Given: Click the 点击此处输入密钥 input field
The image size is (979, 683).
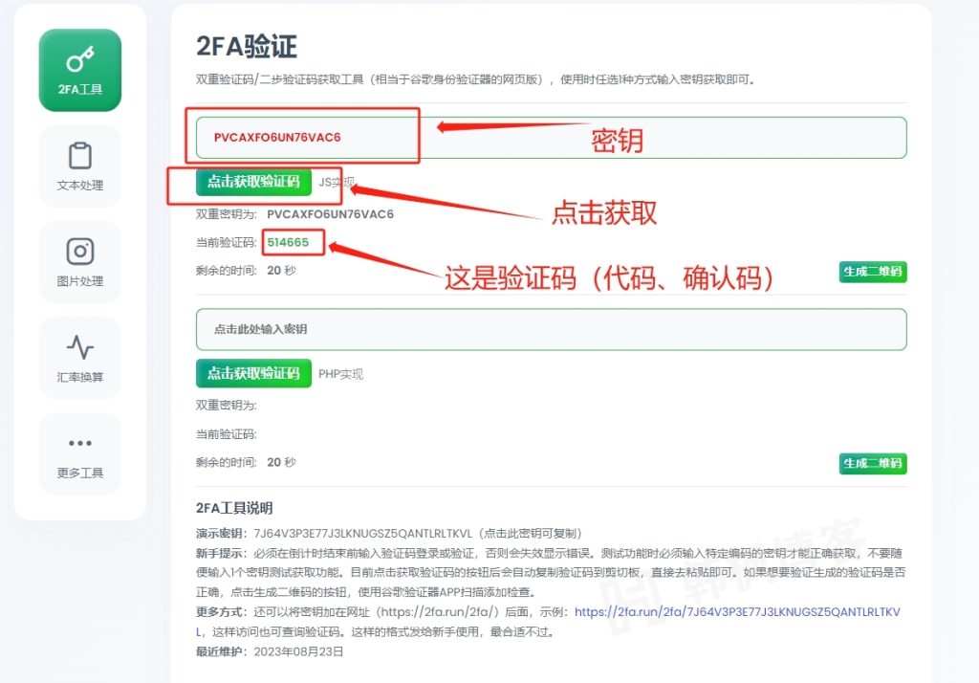Looking at the screenshot, I should (550, 328).
